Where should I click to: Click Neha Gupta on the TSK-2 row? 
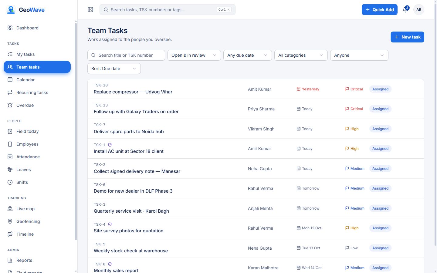pyautogui.click(x=260, y=169)
